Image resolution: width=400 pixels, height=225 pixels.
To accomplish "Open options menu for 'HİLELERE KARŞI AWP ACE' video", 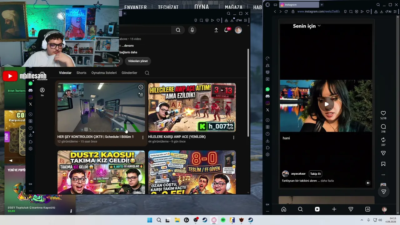I will (x=233, y=137).
